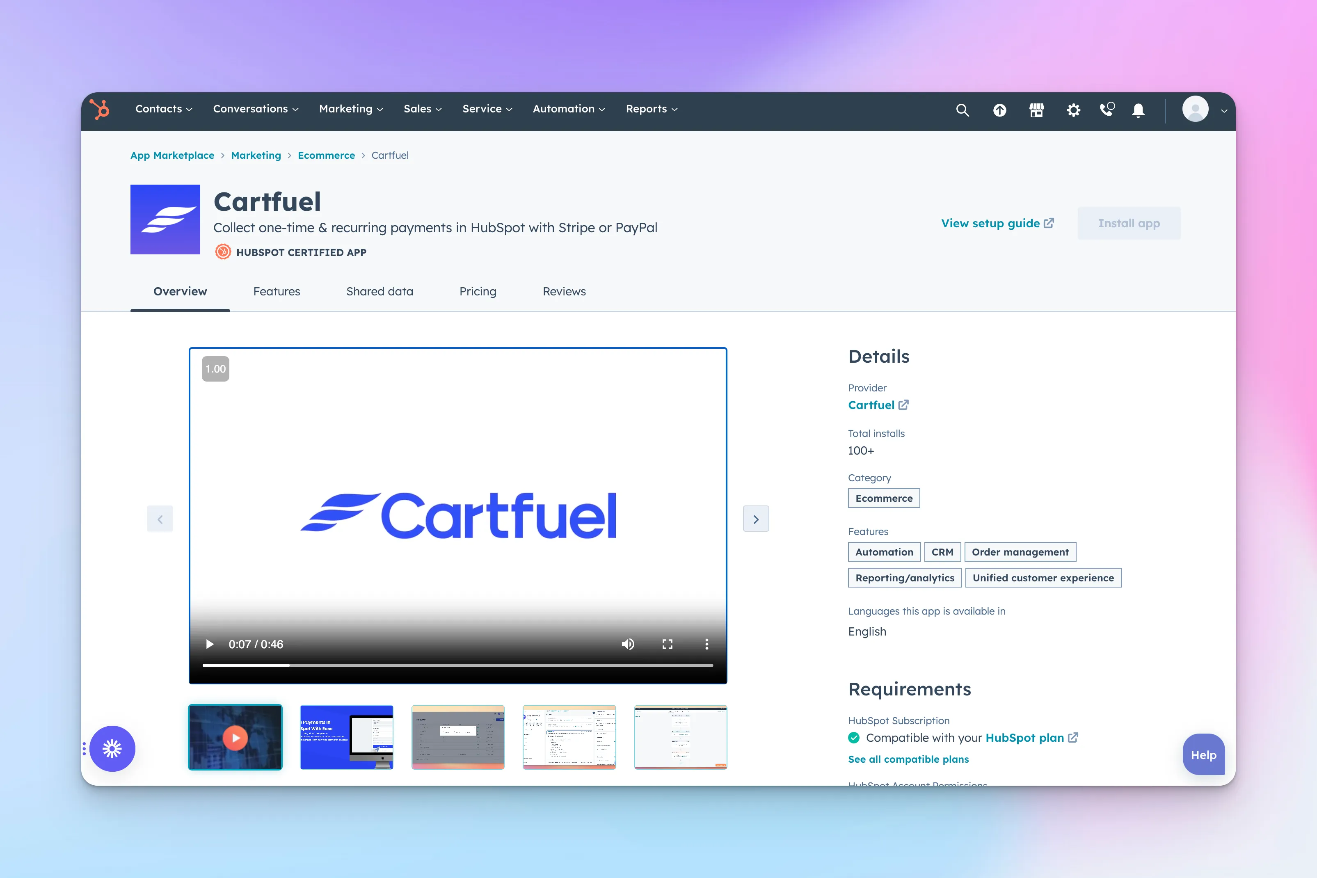Switch to the Features tab
This screenshot has height=878, width=1317.
277,292
